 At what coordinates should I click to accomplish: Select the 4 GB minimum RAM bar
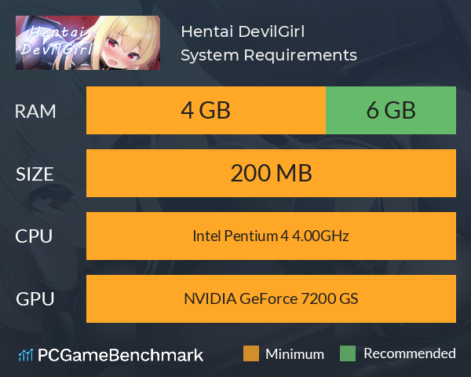pyautogui.click(x=206, y=110)
